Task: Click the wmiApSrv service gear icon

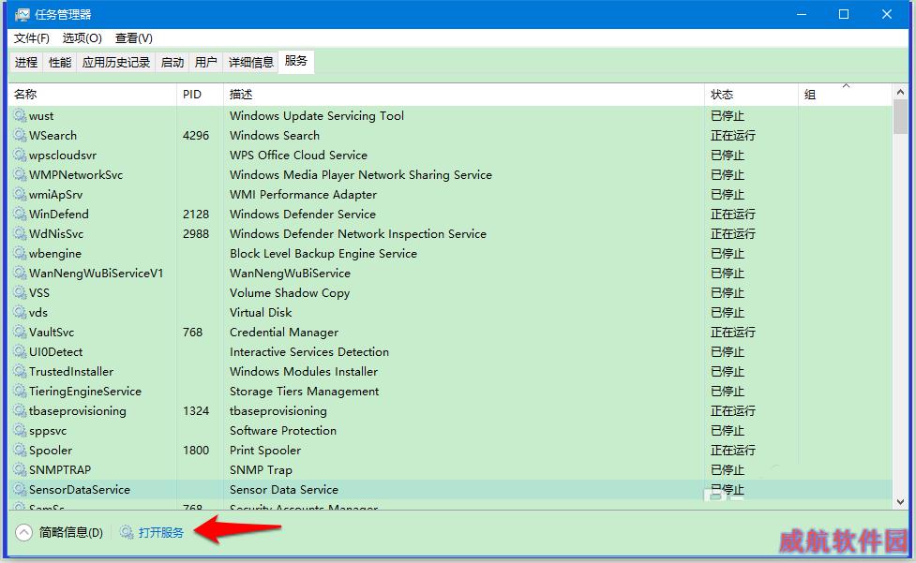Action: 20,194
